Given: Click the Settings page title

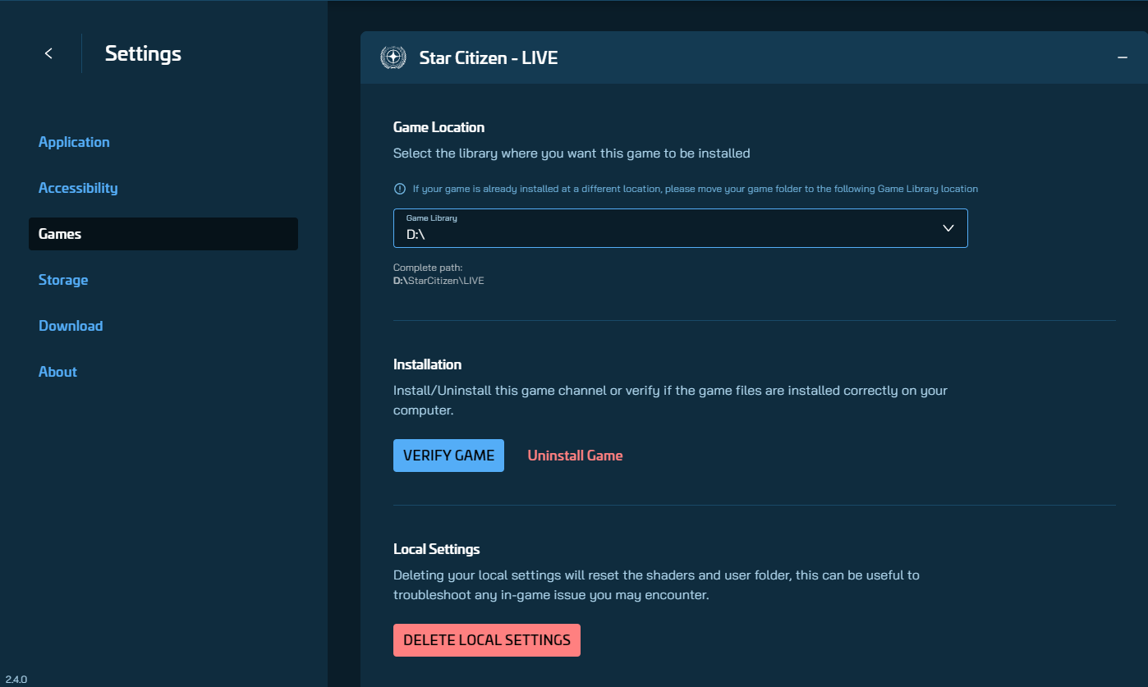Looking at the screenshot, I should [x=143, y=53].
